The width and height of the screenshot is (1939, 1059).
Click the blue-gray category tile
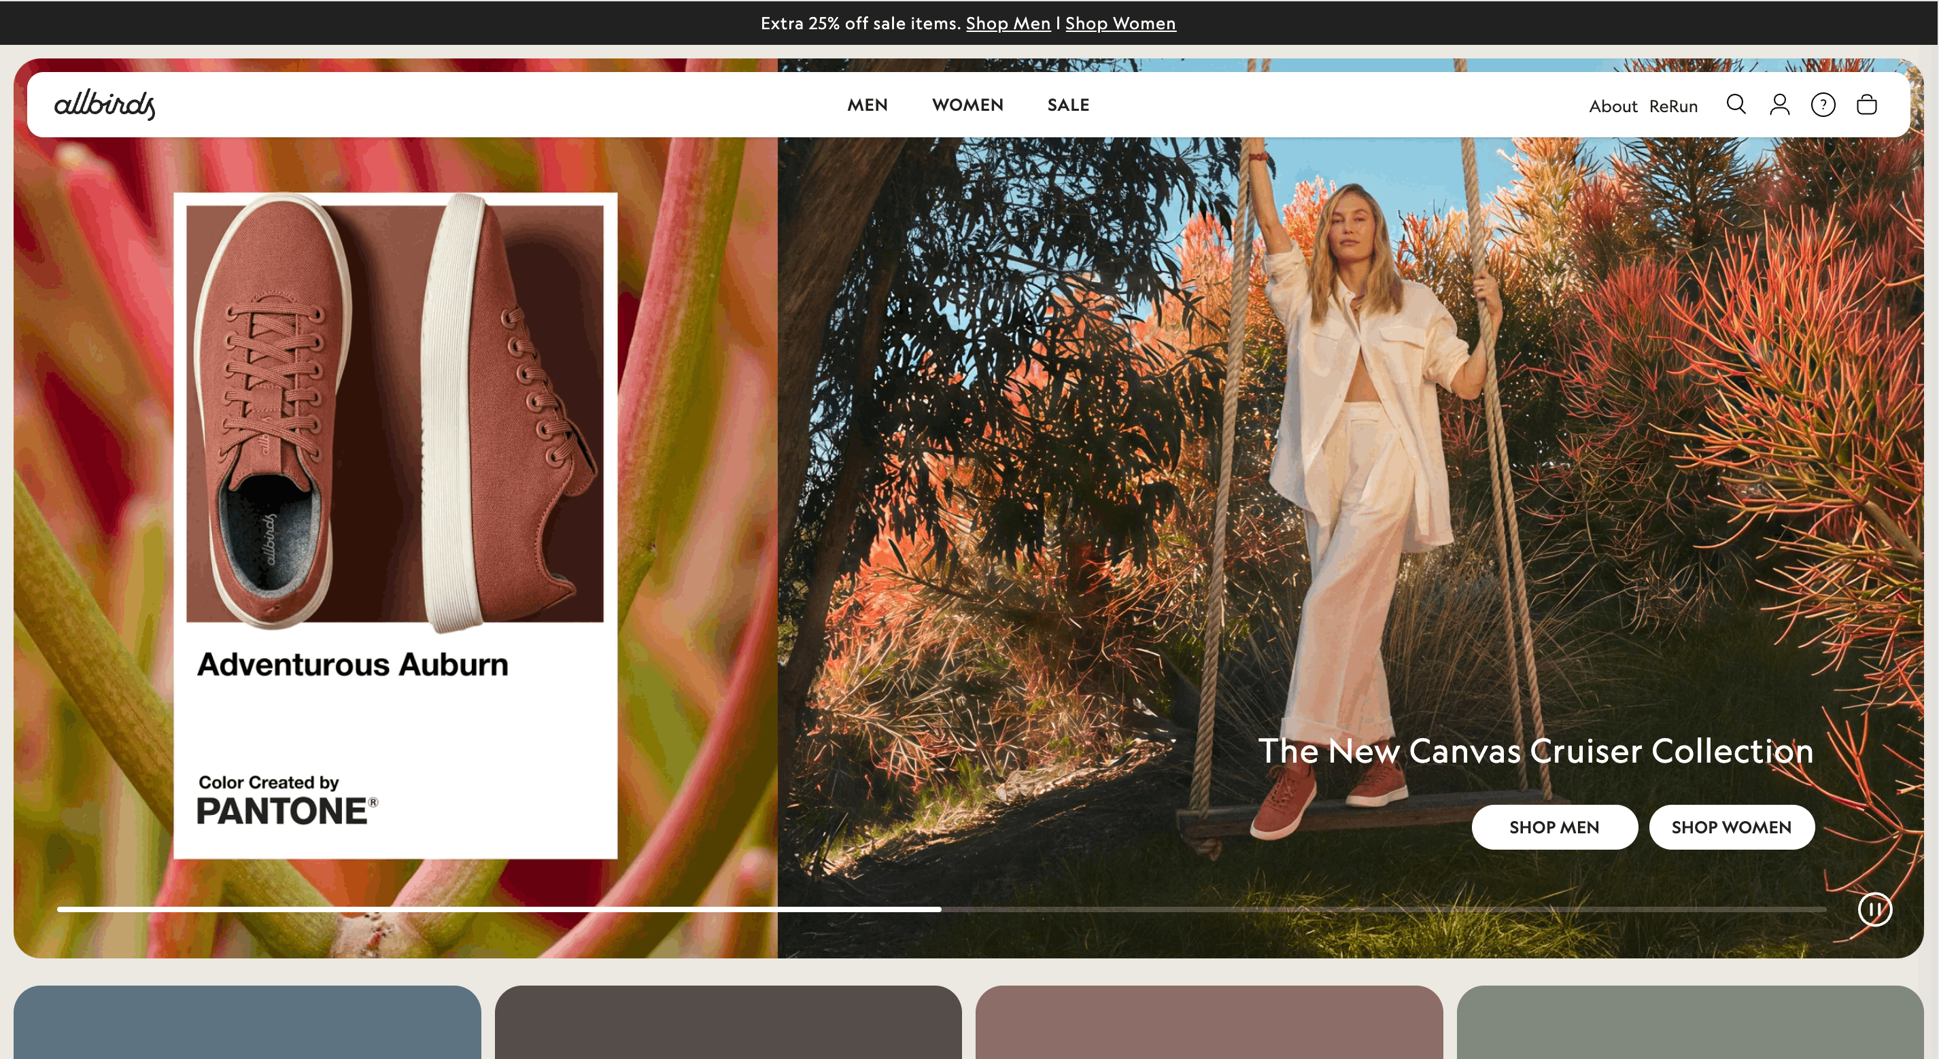click(247, 1022)
